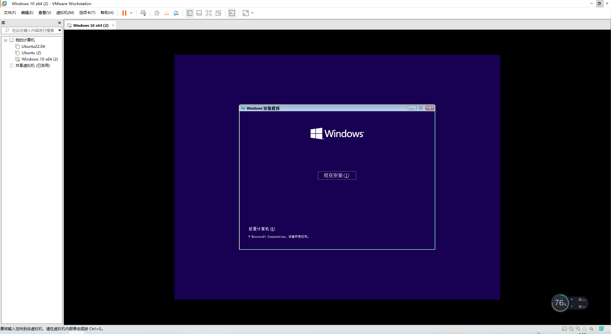Revert virtual machine to previous snapshot icon
This screenshot has width=611, height=334.
click(166, 13)
